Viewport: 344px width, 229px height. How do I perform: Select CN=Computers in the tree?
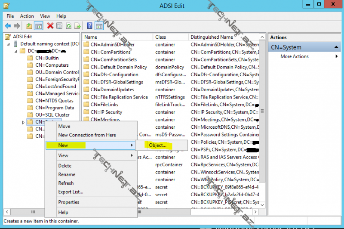52,65
